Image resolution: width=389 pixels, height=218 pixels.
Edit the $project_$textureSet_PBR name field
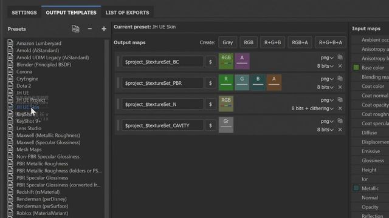pyautogui.click(x=162, y=83)
